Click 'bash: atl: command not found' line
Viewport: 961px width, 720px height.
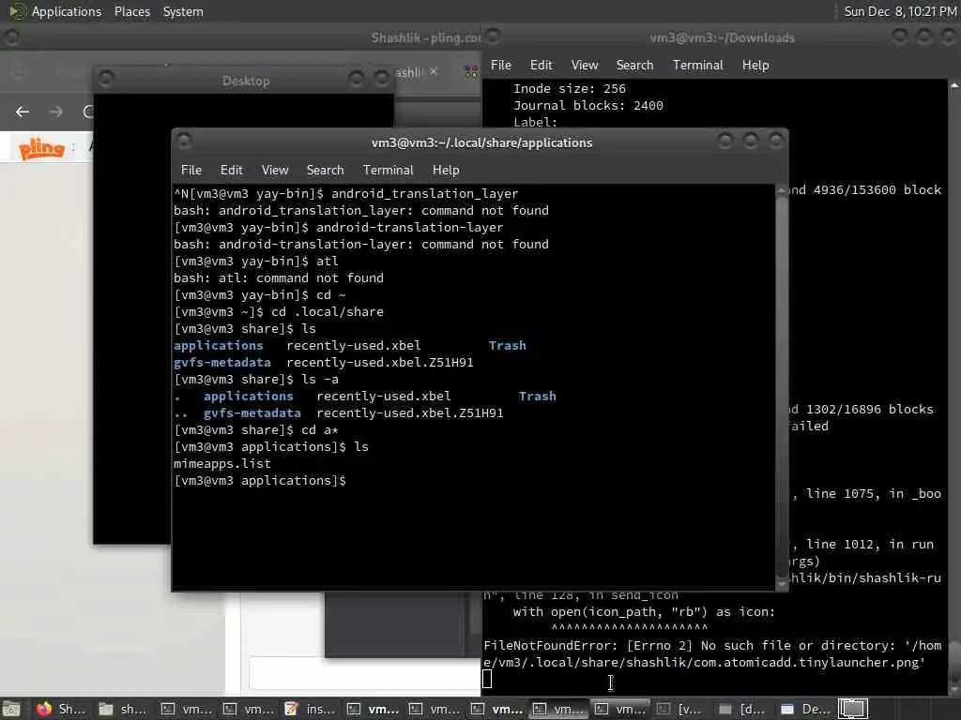(x=278, y=277)
